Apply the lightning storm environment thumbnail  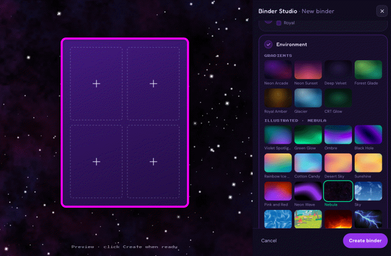coord(368,219)
